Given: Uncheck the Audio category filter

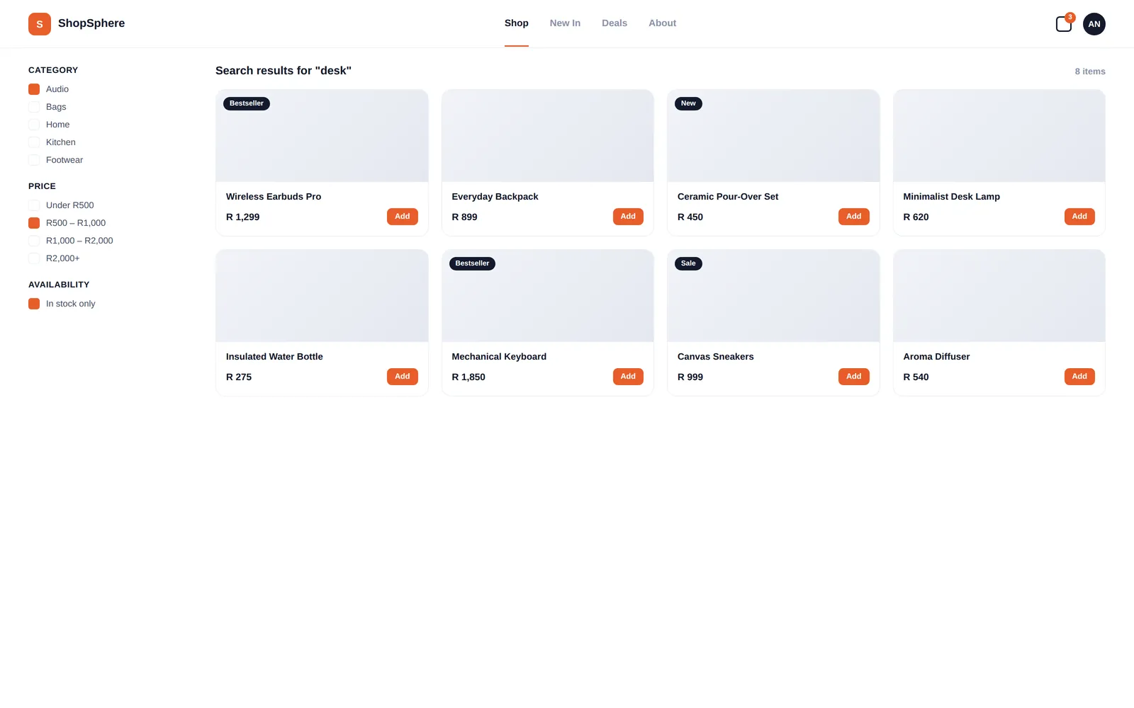Looking at the screenshot, I should 34,89.
